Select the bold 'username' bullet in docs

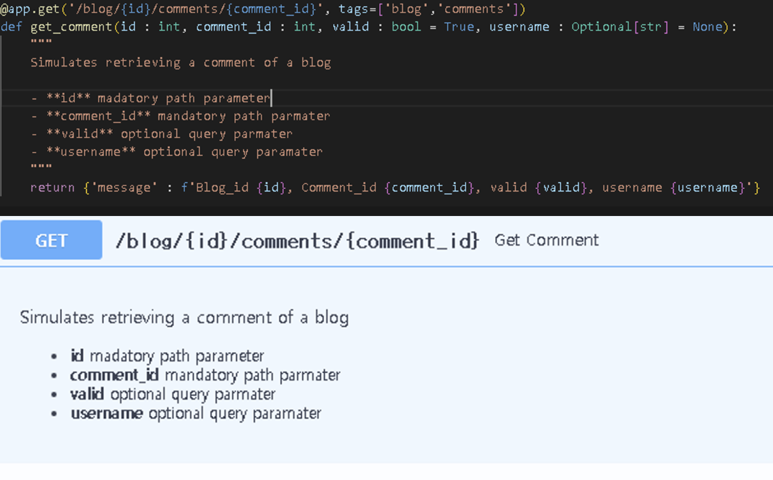pos(107,413)
